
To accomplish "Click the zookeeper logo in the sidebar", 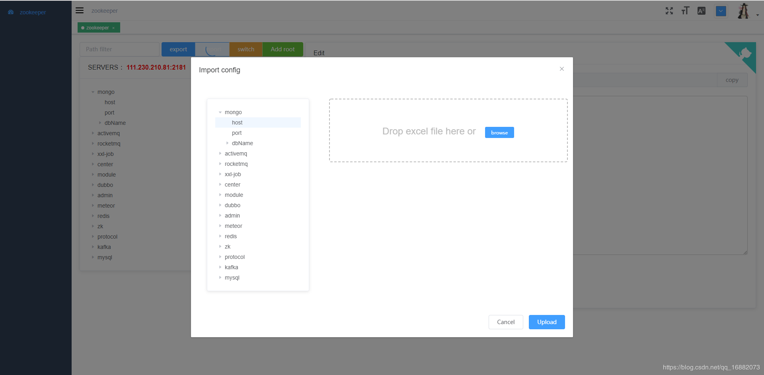I will pyautogui.click(x=28, y=12).
